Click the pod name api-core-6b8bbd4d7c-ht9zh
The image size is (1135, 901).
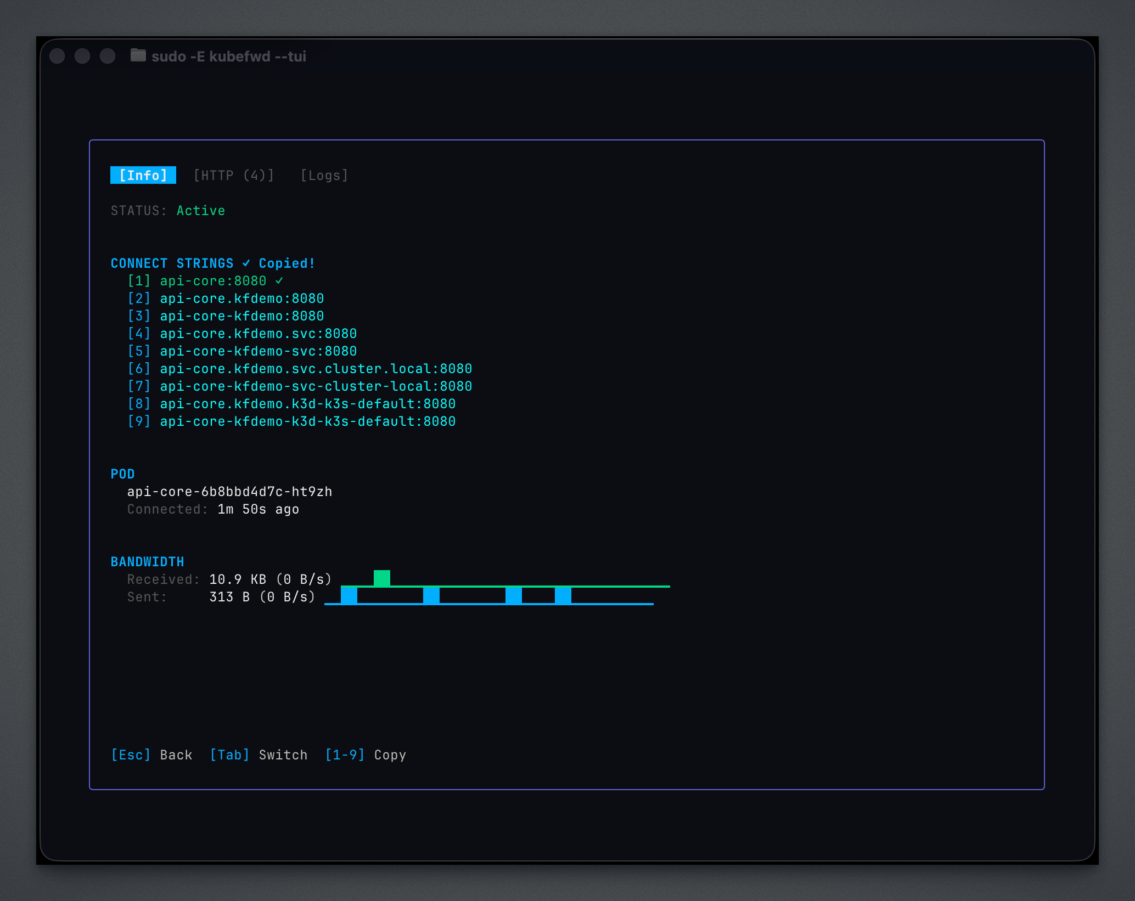[229, 492]
